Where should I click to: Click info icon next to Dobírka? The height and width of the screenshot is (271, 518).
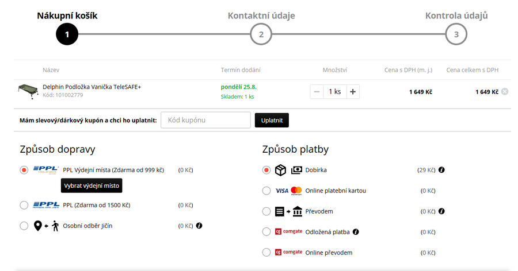pos(441,170)
